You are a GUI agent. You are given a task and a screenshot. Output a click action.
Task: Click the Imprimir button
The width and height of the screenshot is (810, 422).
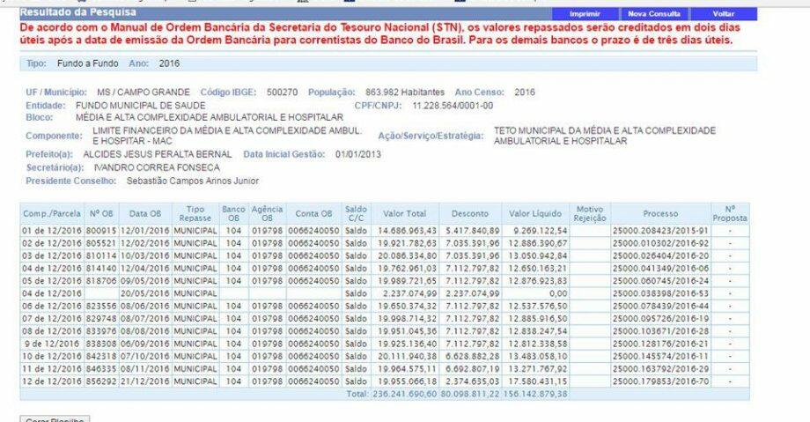(585, 14)
